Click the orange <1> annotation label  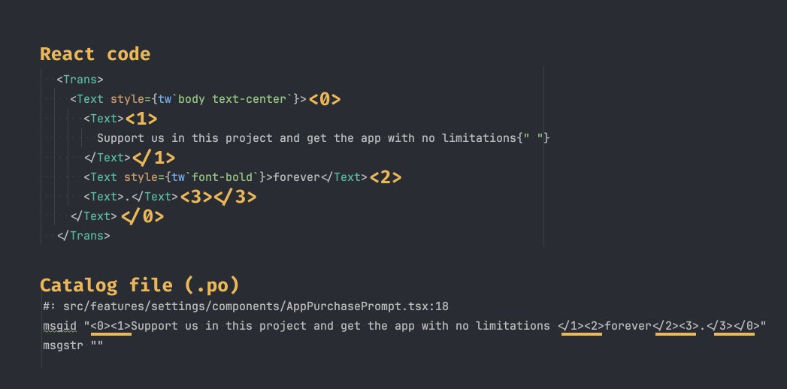(x=141, y=118)
